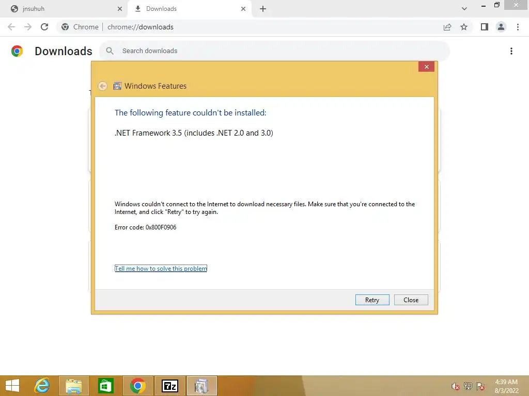The width and height of the screenshot is (529, 396).
Task: Open the Windows Start button
Action: tap(12, 386)
